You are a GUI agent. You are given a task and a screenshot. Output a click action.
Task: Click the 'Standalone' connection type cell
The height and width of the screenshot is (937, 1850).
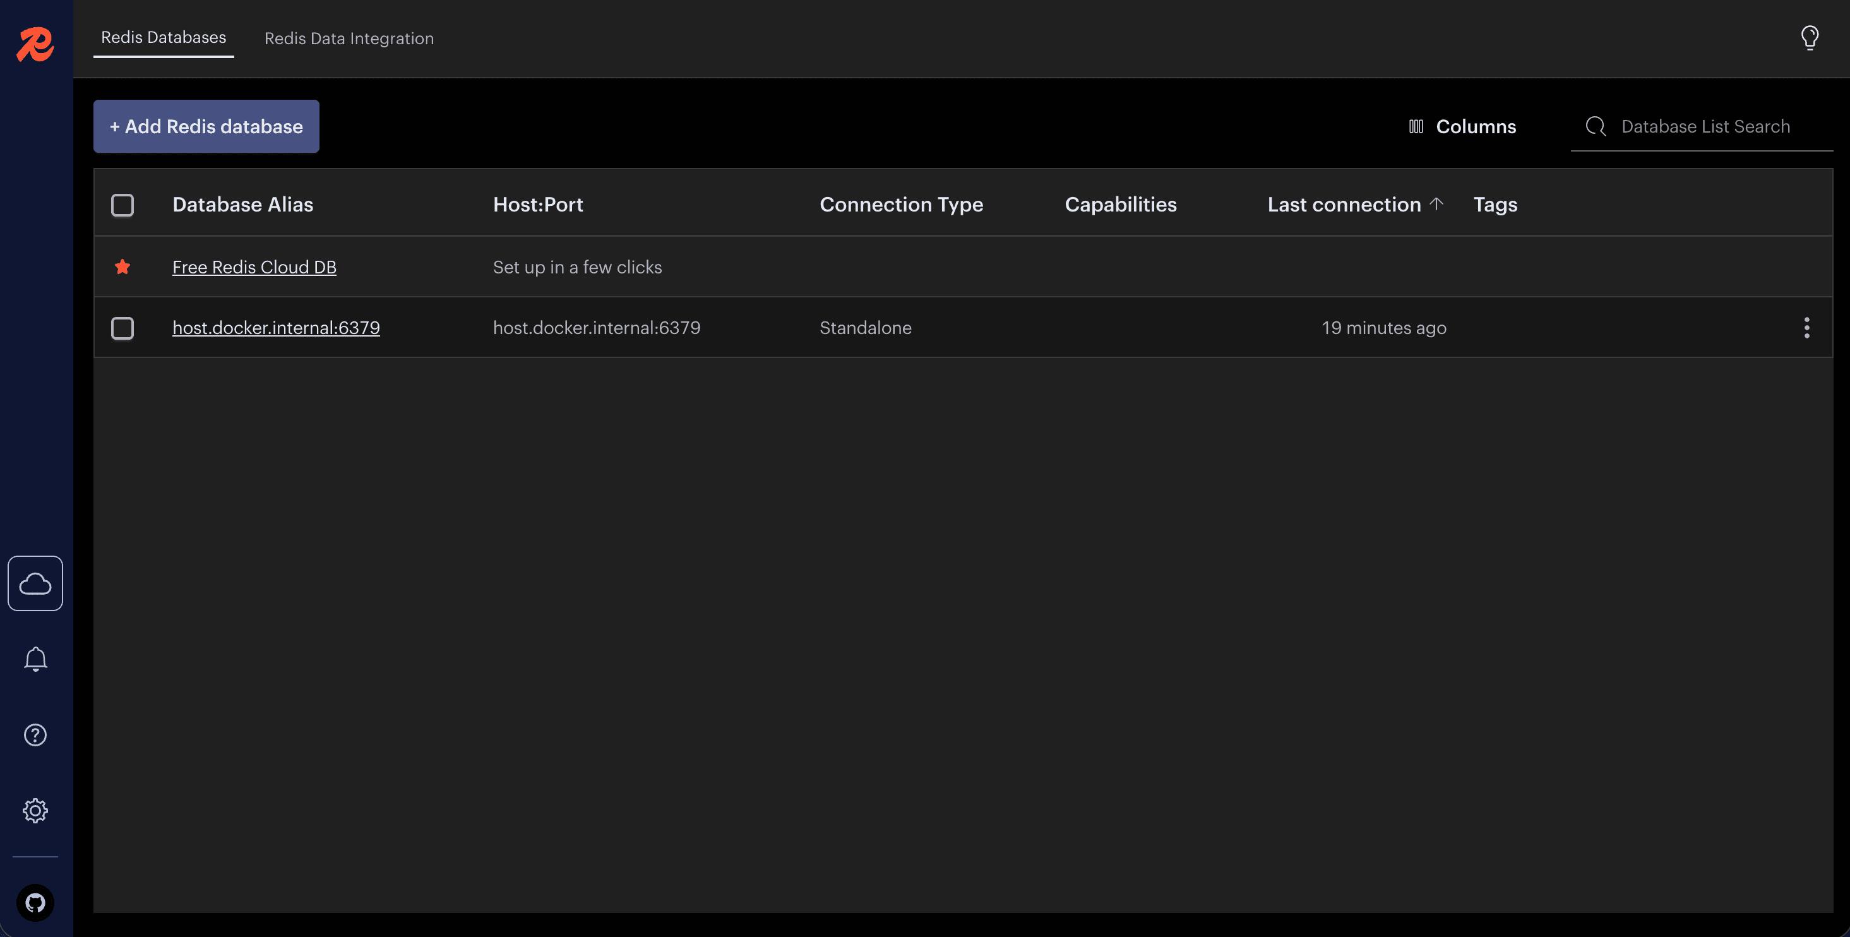click(x=866, y=328)
